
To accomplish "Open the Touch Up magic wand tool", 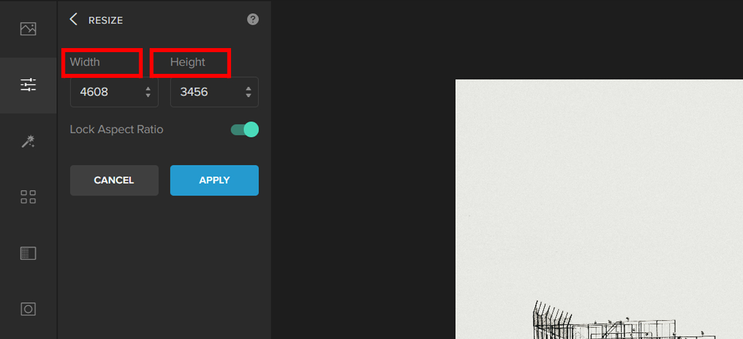I will click(x=28, y=141).
